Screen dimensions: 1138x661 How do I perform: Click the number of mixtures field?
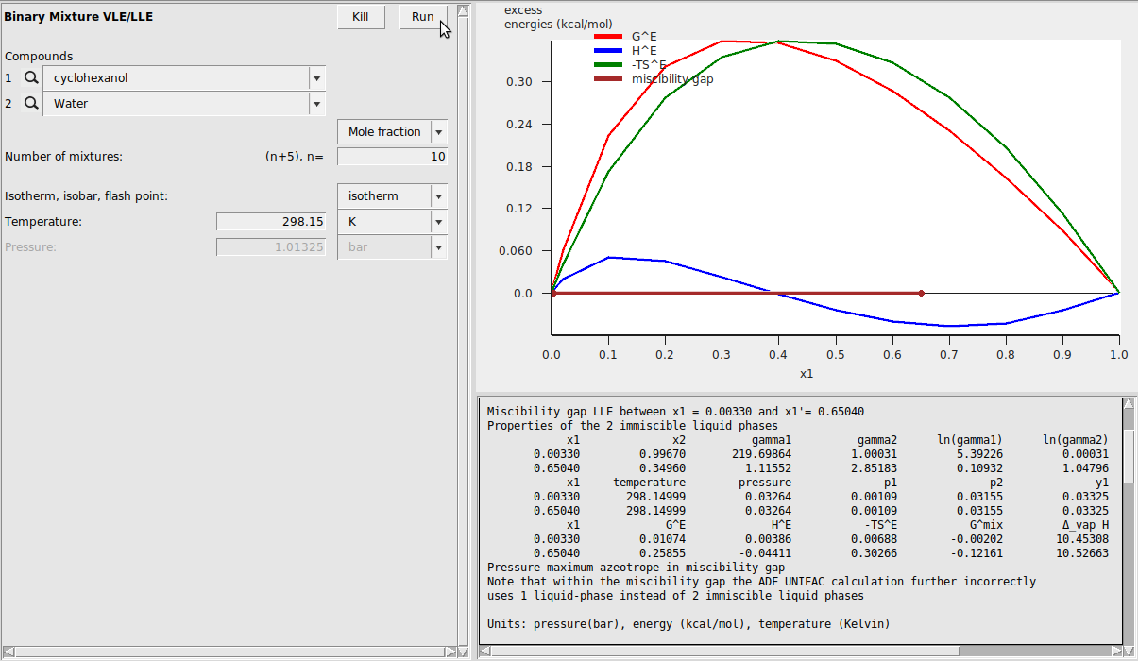click(392, 157)
